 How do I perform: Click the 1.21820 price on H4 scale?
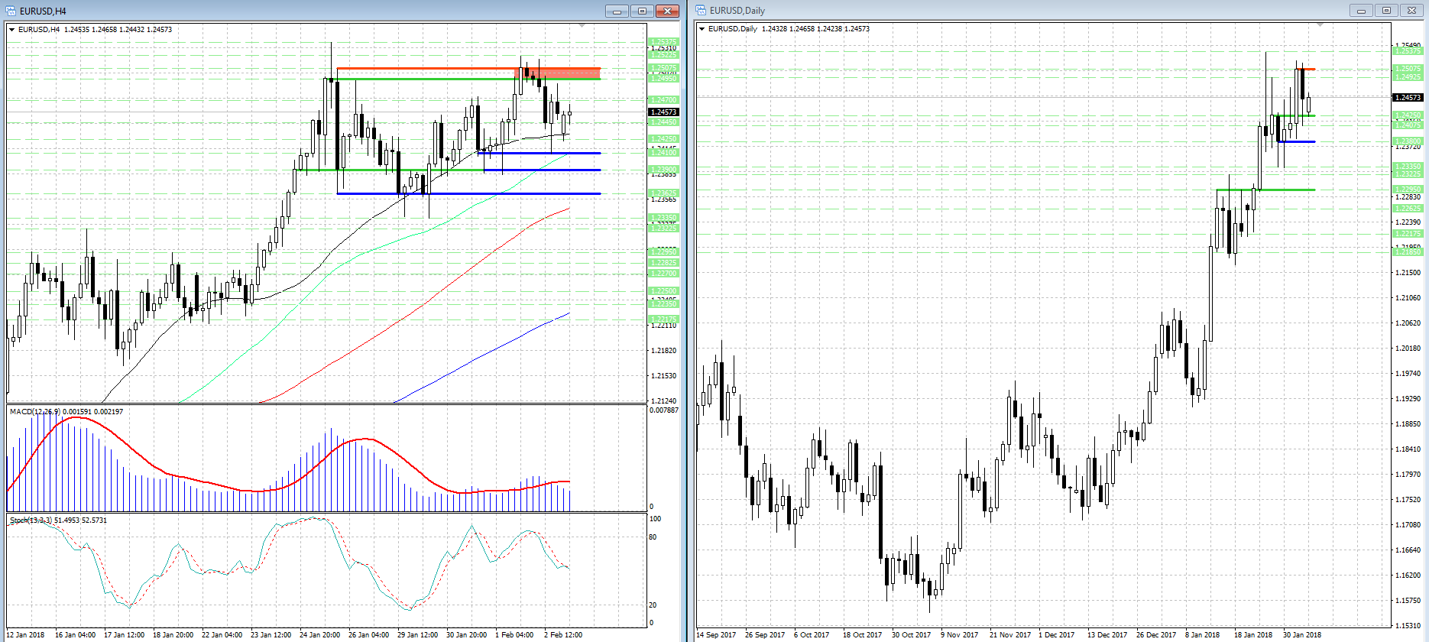pos(663,351)
